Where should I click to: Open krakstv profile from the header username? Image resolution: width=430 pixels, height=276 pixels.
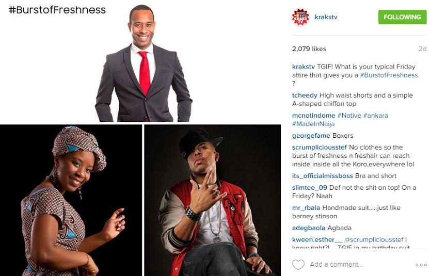click(326, 17)
